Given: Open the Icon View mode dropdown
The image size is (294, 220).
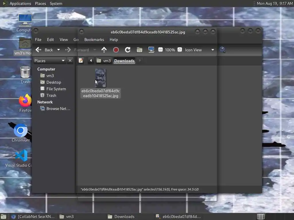Looking at the screenshot, I should [x=199, y=50].
